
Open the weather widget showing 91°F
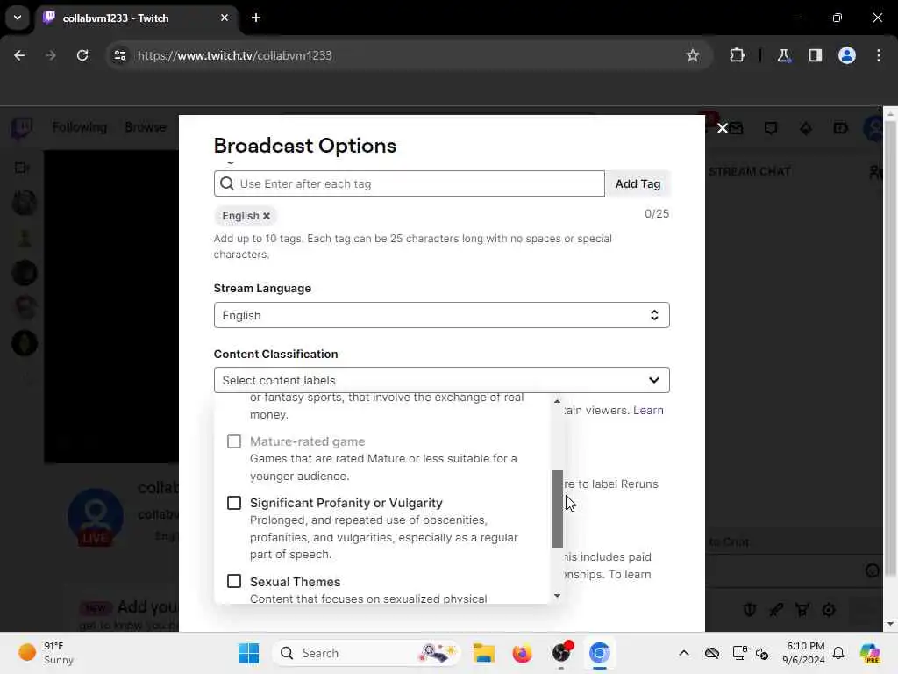pyautogui.click(x=46, y=653)
